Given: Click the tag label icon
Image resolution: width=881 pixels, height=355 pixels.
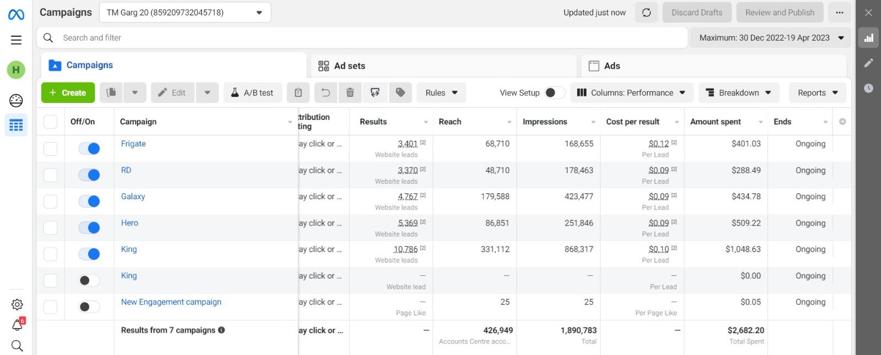Looking at the screenshot, I should (400, 92).
